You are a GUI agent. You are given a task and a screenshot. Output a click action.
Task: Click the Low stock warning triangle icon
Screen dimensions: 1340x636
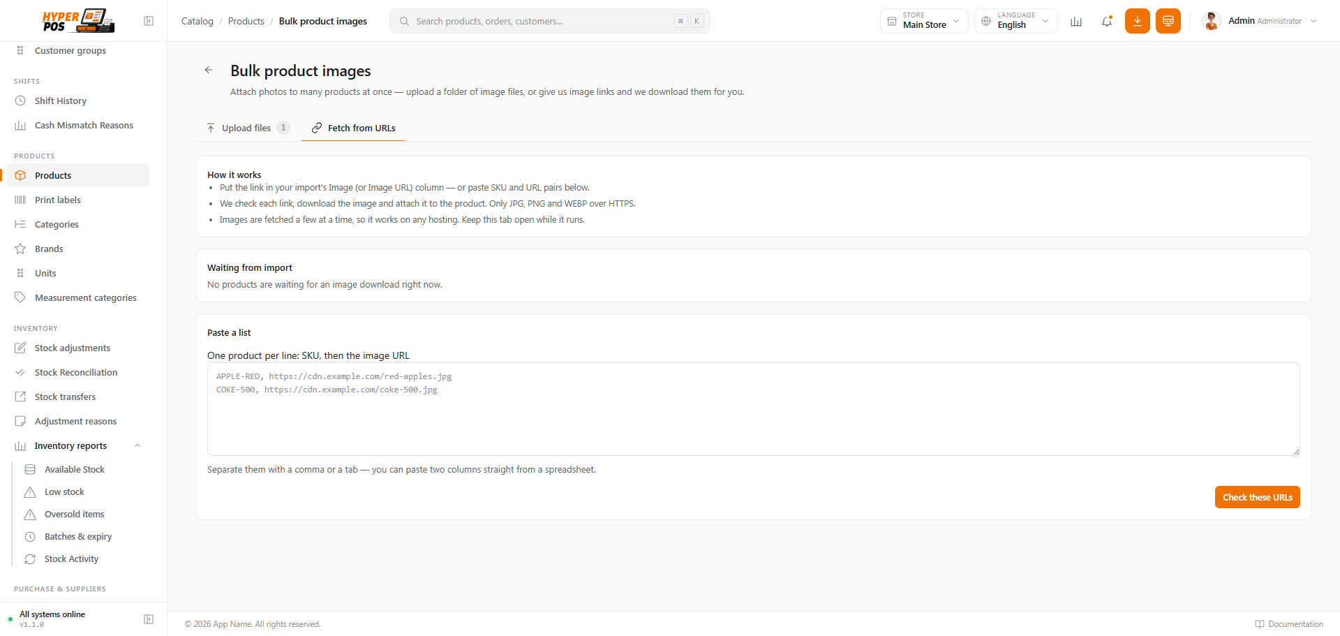30,492
